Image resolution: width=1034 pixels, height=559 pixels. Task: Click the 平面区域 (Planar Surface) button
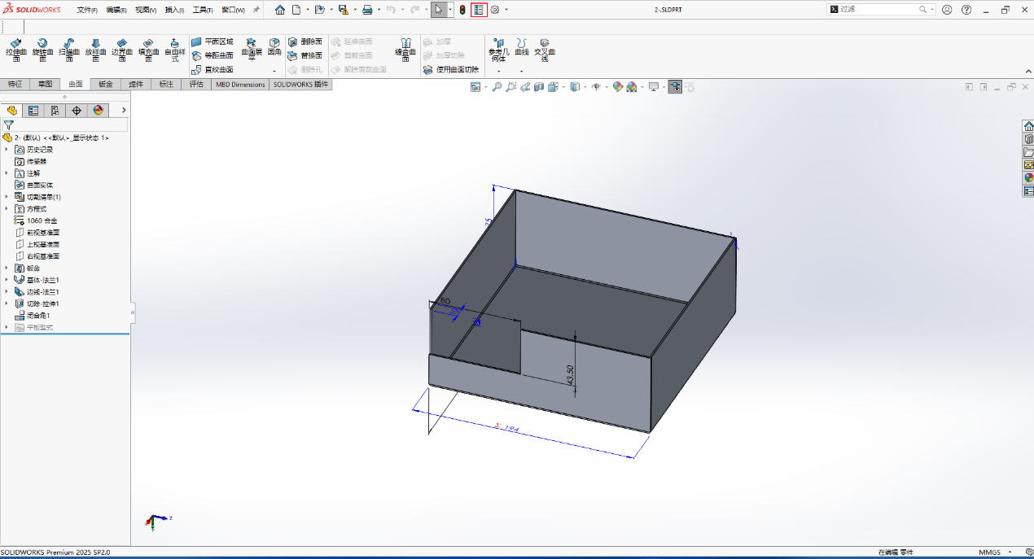tap(213, 41)
